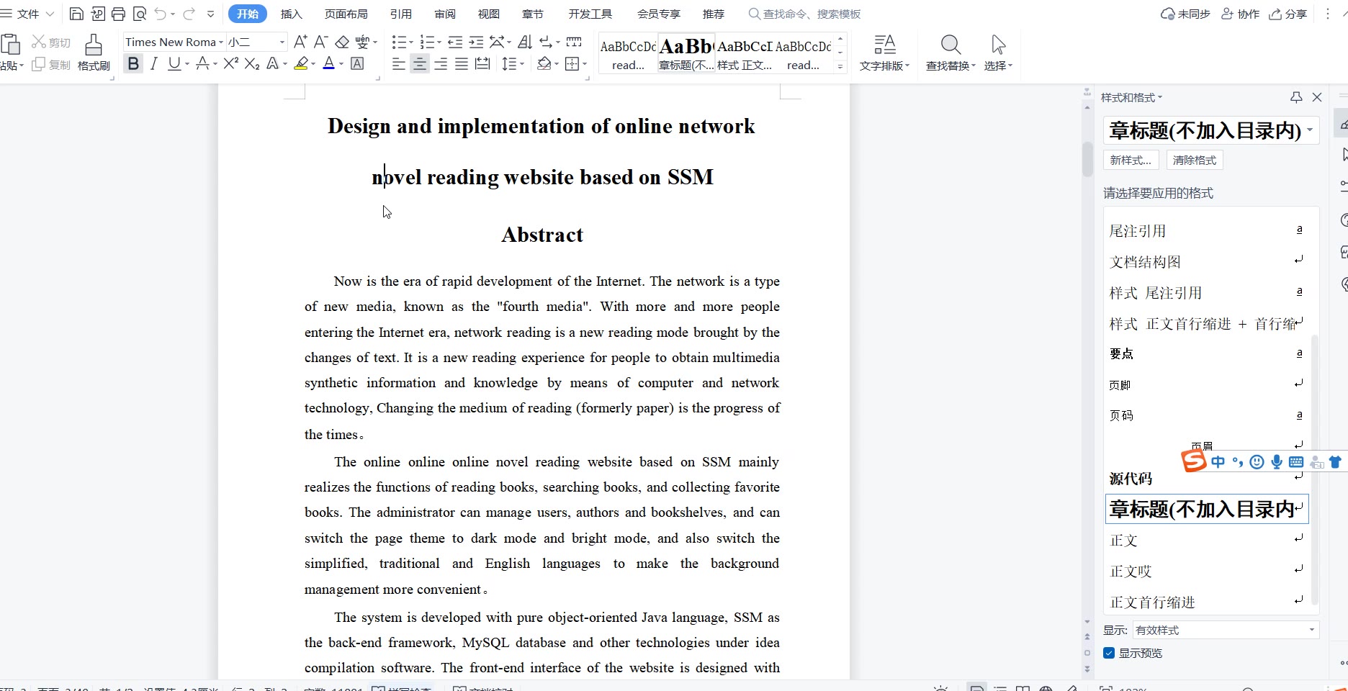Click the Subscript X₂ icon
The width and height of the screenshot is (1348, 691).
click(251, 64)
